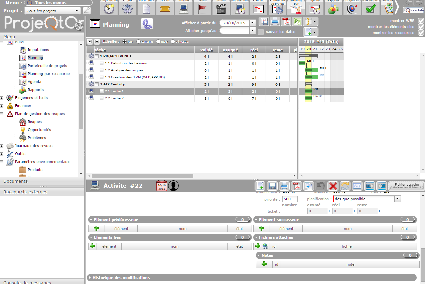Open the 'planification' dropdown

397,199
